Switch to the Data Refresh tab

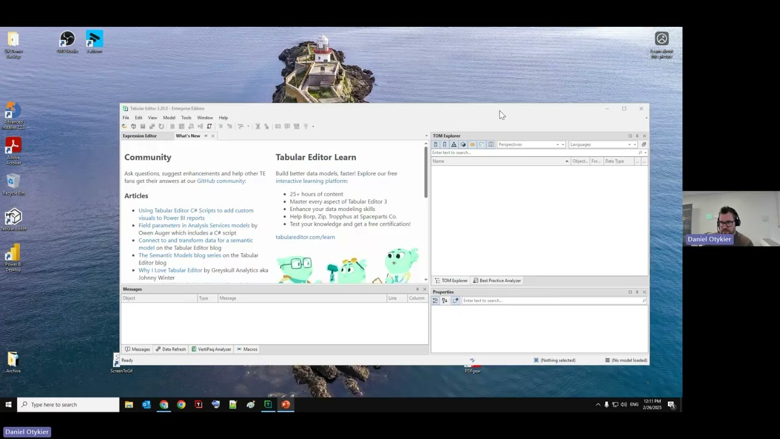pos(171,349)
